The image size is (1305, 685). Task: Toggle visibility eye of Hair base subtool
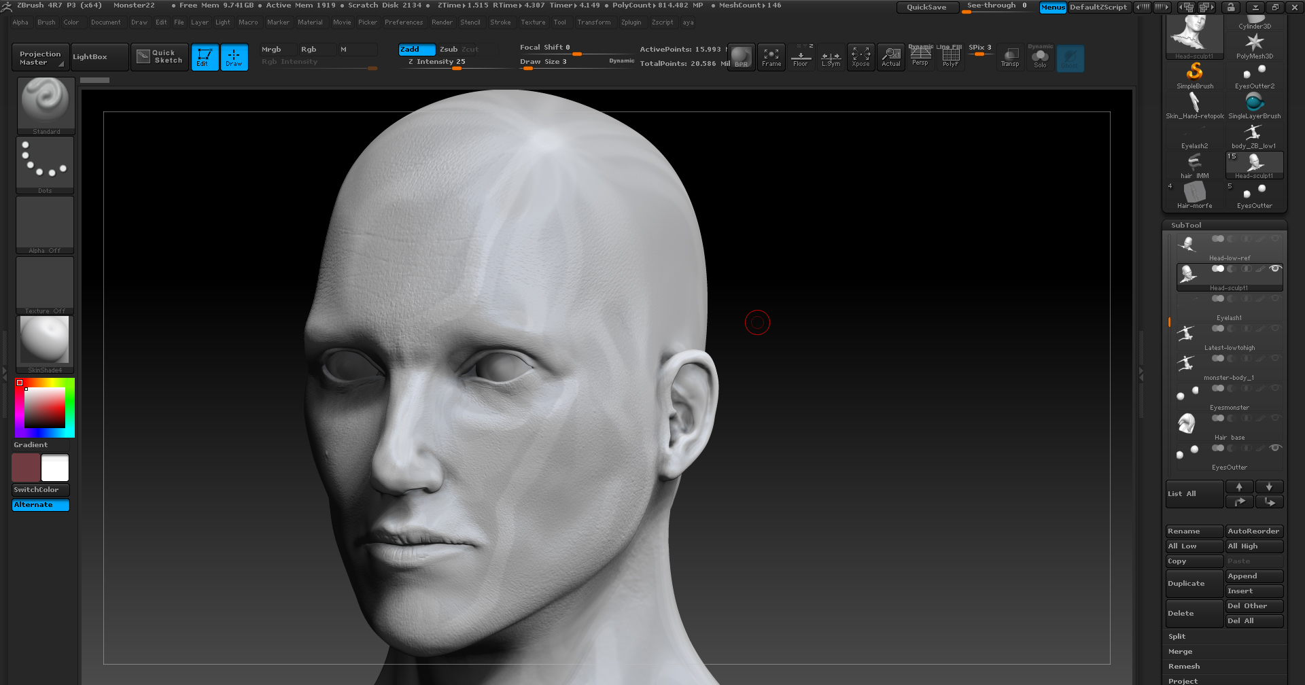(1275, 418)
